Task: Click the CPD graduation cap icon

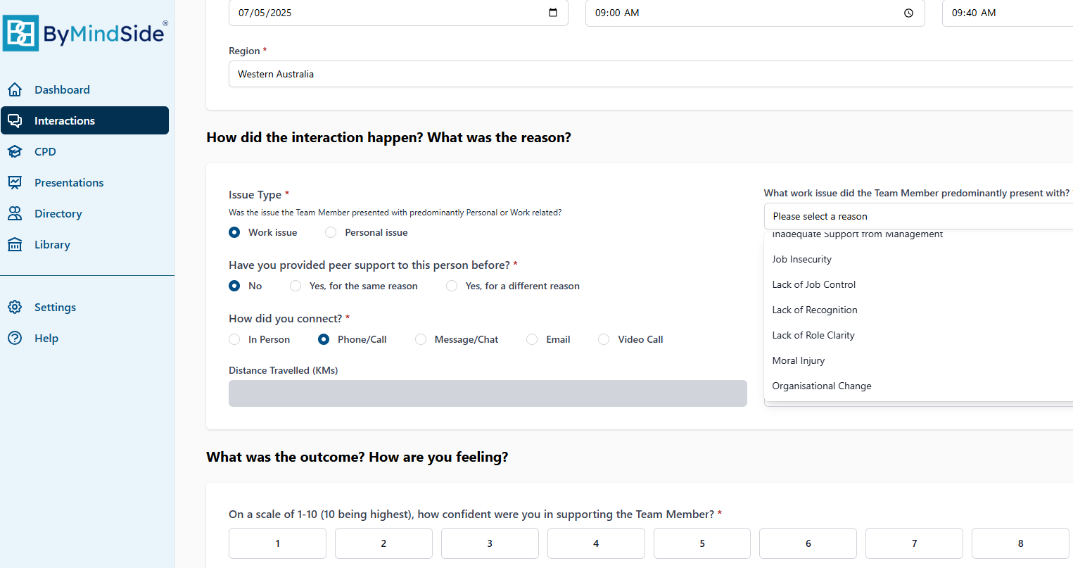Action: pyautogui.click(x=15, y=151)
